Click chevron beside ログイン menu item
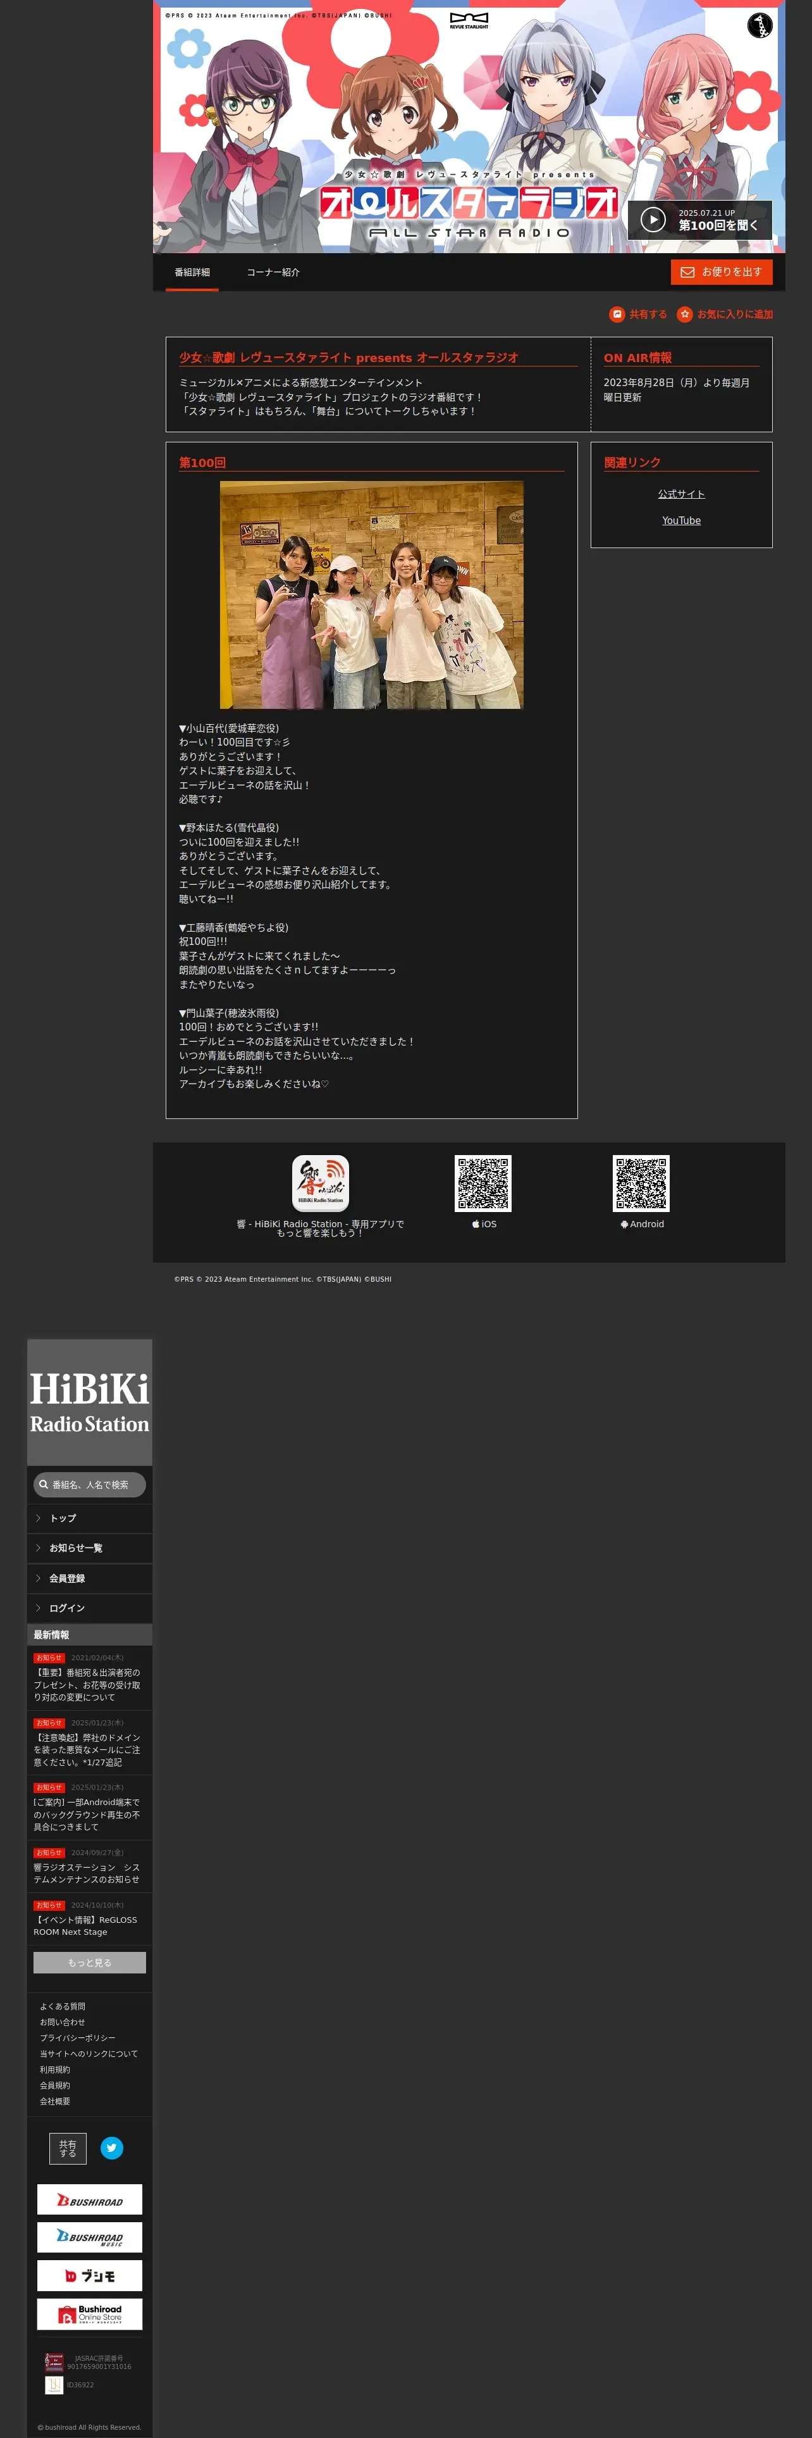This screenshot has width=812, height=2438. 38,1608
